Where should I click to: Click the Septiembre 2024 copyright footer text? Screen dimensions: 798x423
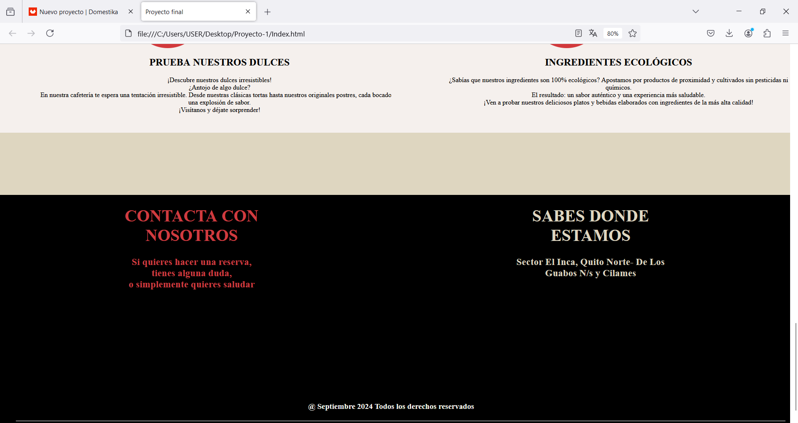(391, 406)
